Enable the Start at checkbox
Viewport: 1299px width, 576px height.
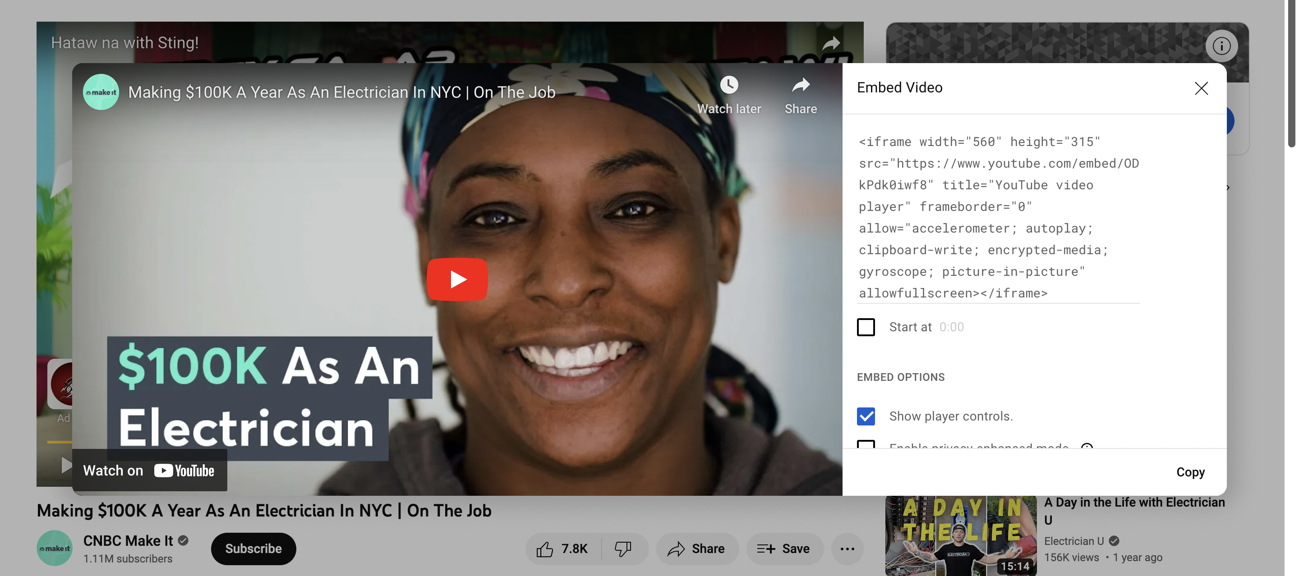point(866,327)
